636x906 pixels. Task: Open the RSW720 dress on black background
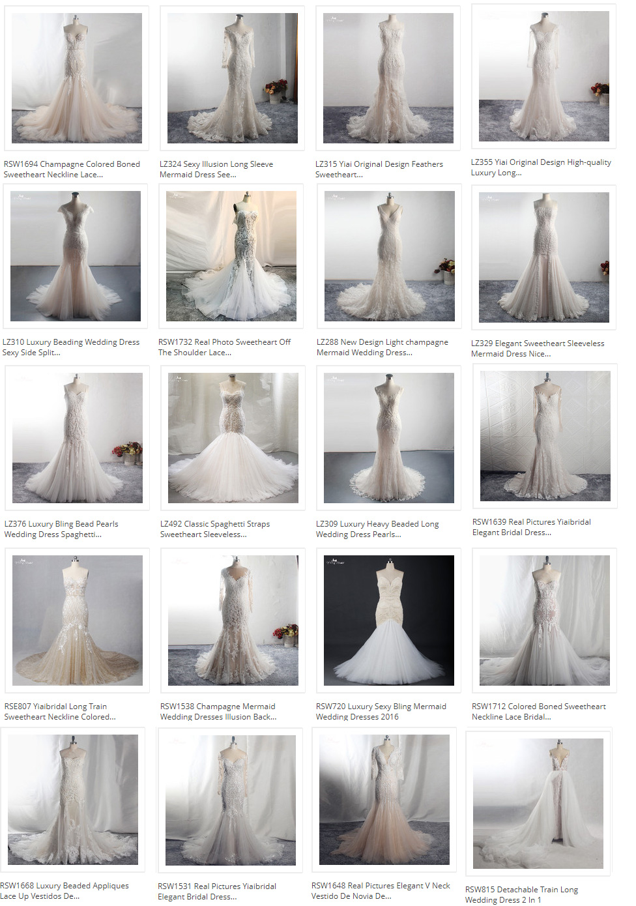click(389, 621)
